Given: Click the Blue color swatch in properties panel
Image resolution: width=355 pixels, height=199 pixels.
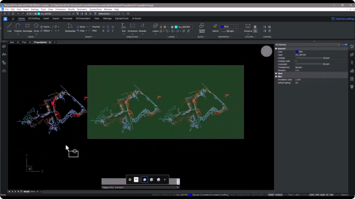Looking at the screenshot, I should click(x=297, y=52).
